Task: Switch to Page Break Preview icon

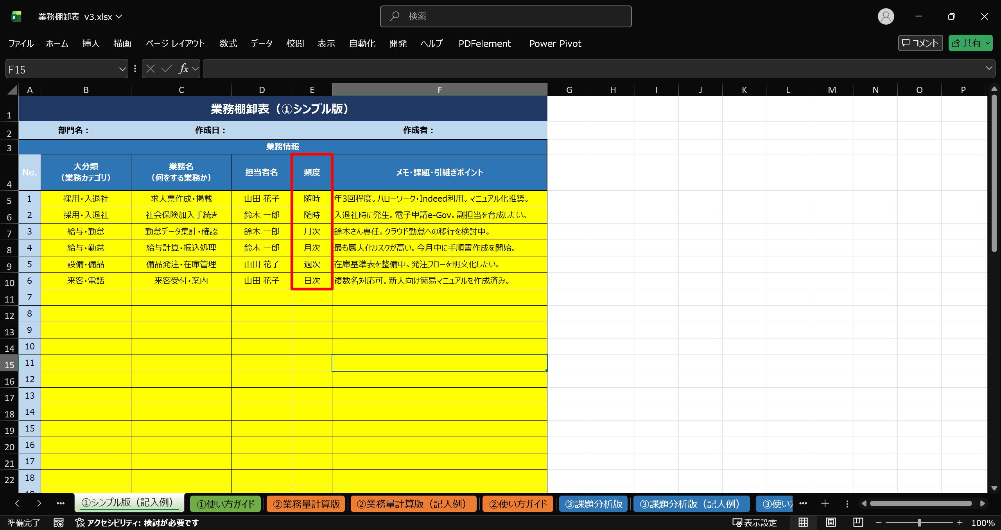Action: tap(858, 522)
